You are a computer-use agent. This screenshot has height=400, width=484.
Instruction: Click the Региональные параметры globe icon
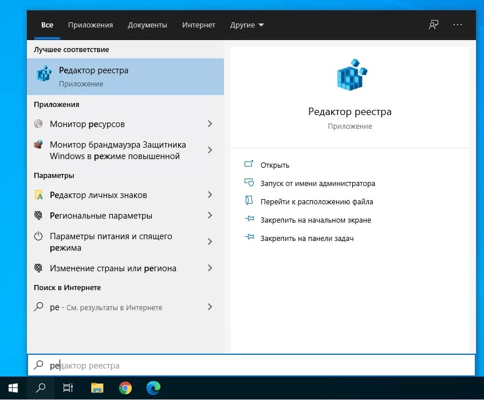[38, 215]
